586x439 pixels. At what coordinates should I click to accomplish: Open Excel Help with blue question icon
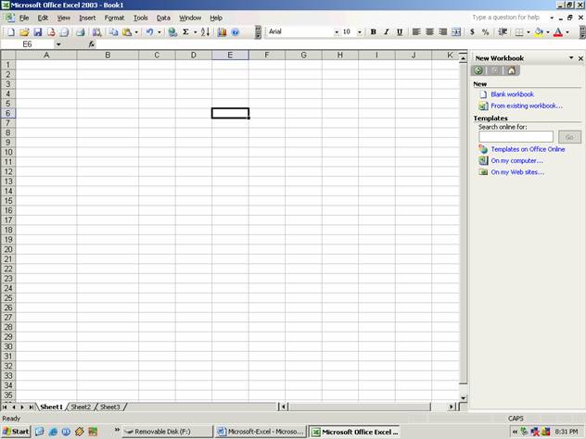[236, 32]
